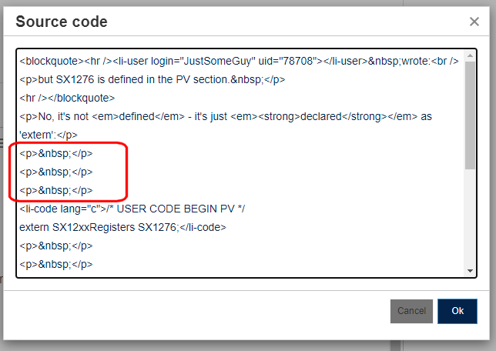Click the Cancel button
This screenshot has width=496, height=351.
click(411, 311)
